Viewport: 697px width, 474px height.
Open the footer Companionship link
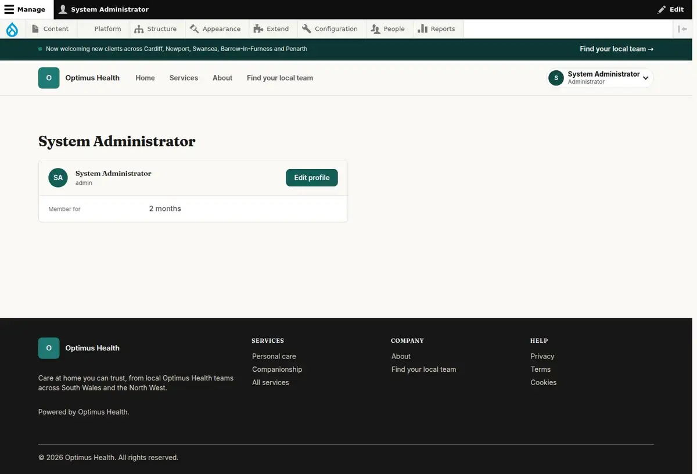click(x=277, y=369)
